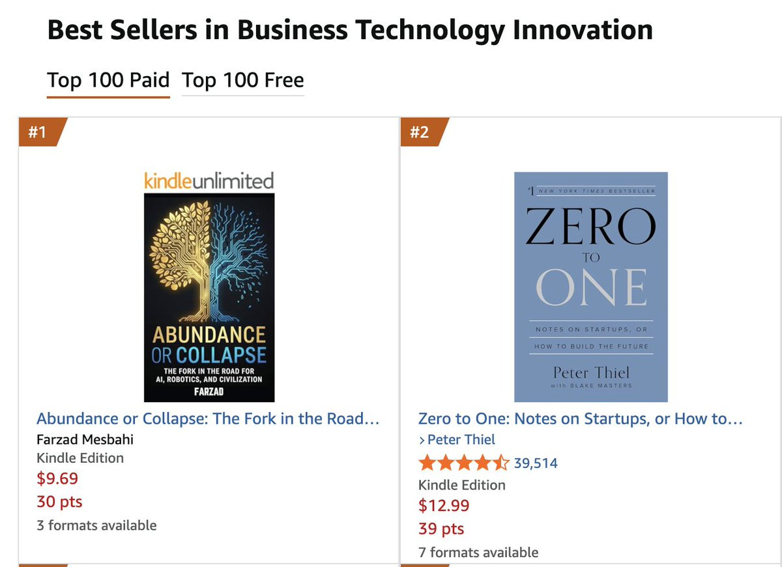Switch to Top 100 Paid tab
782x567 pixels.
[108, 81]
